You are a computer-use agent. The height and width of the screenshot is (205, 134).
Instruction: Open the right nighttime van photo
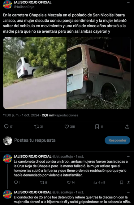coord(99,73)
